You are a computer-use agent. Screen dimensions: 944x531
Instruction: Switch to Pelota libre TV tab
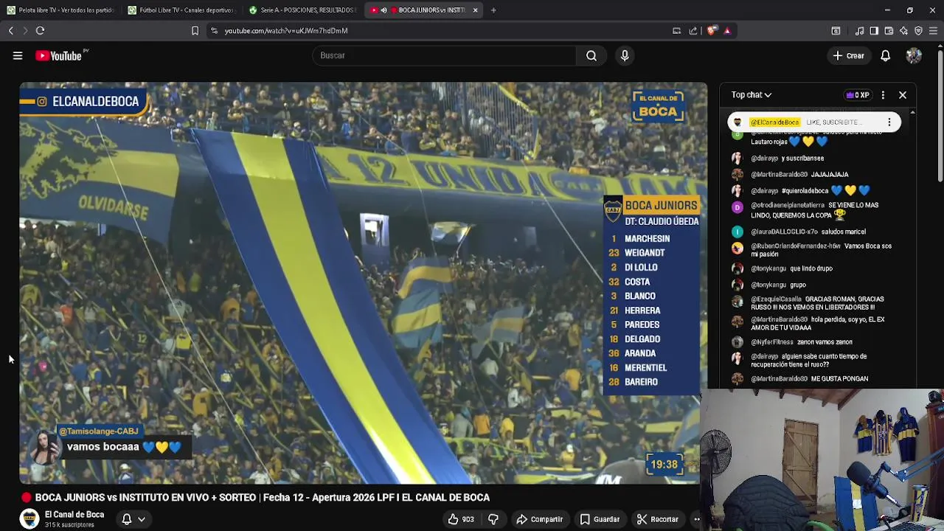(60, 10)
